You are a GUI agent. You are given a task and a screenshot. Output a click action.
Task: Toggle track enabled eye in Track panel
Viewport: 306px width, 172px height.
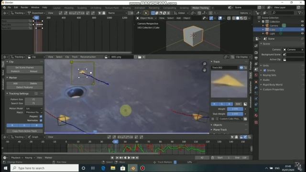pyautogui.click(x=241, y=67)
